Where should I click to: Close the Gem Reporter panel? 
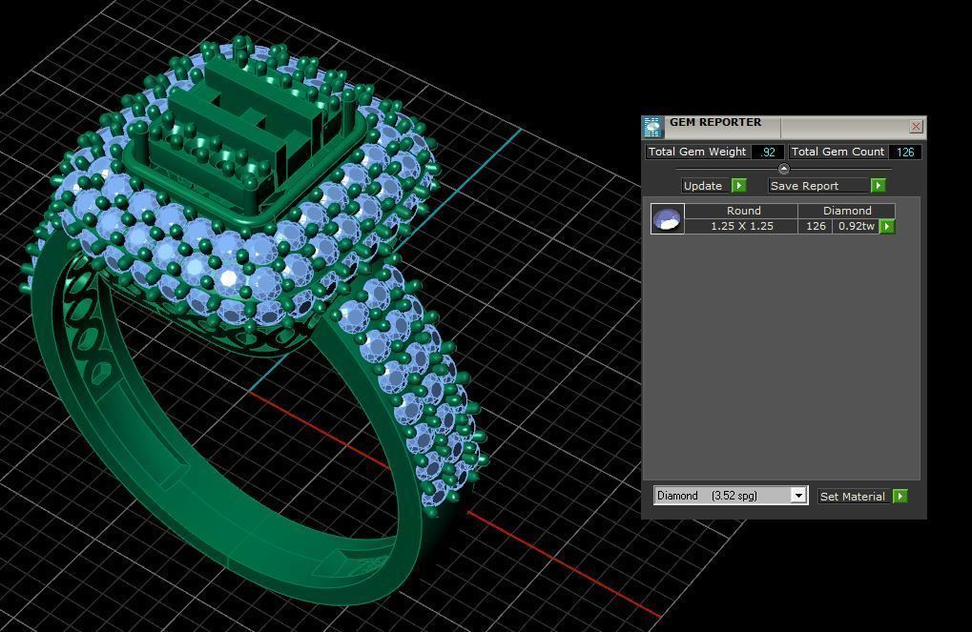tap(917, 127)
